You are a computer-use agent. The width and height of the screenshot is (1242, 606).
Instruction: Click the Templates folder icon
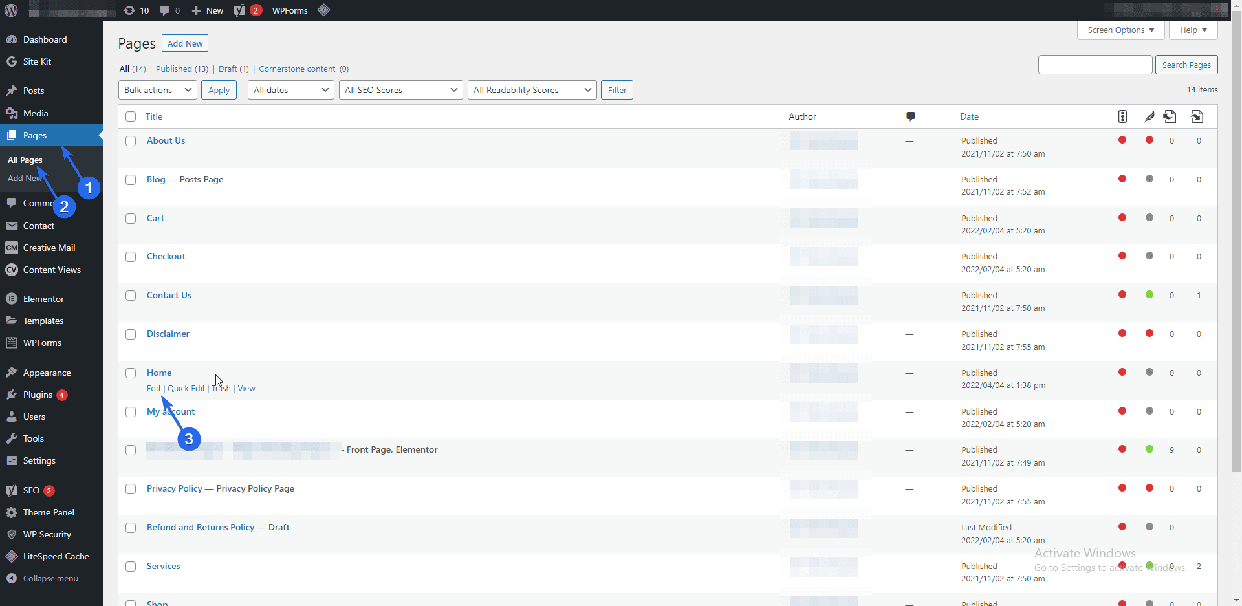12,321
